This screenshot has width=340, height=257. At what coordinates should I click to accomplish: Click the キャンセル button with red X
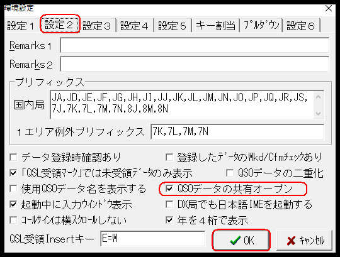305,240
